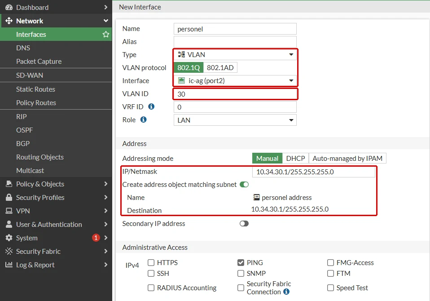430x301 pixels.
Task: Check Security Fabric Connection checkbox
Action: tap(241, 288)
